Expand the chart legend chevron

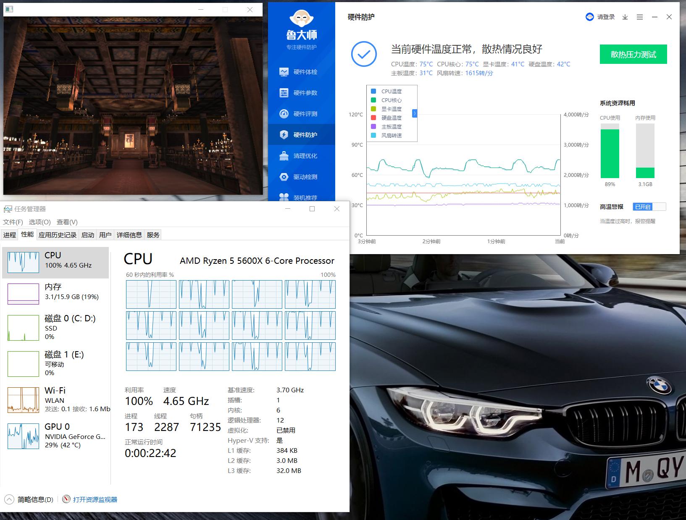click(414, 113)
